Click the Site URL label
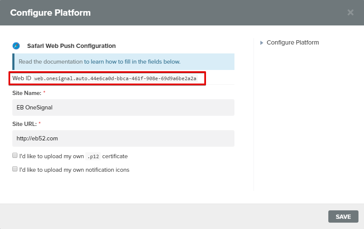The width and height of the screenshot is (364, 229). 24,124
